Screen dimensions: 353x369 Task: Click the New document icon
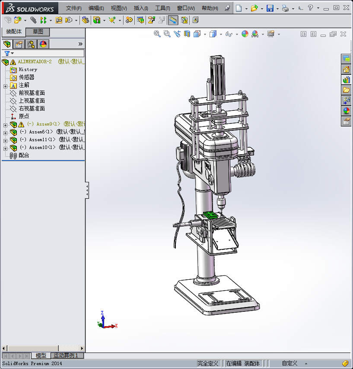pyautogui.click(x=239, y=8)
